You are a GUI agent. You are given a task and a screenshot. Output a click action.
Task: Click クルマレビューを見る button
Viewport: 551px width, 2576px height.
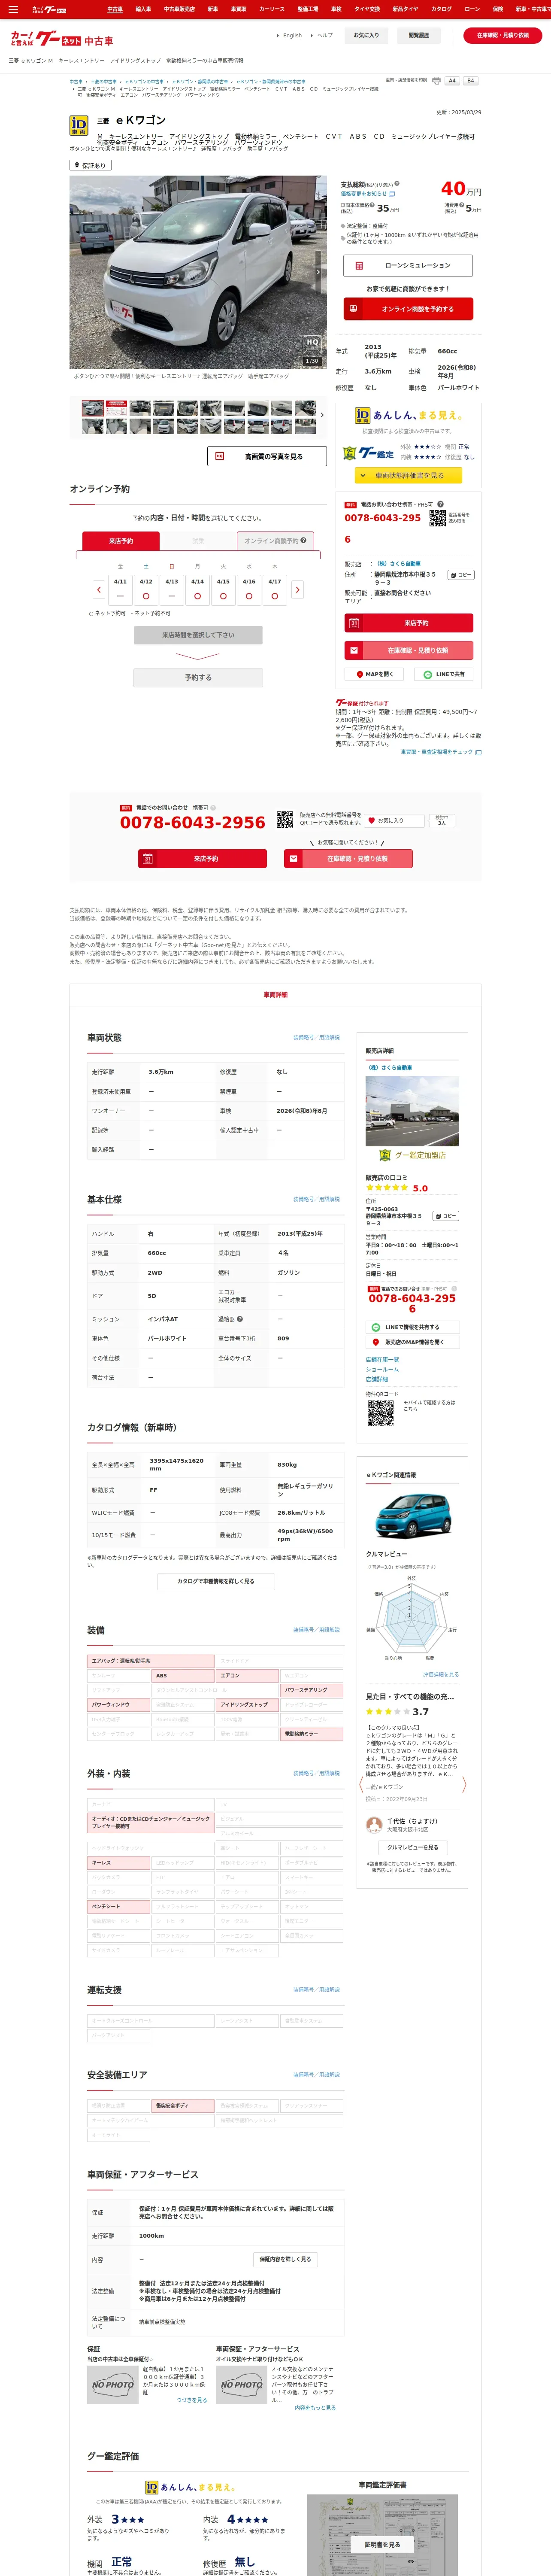coord(412,1847)
